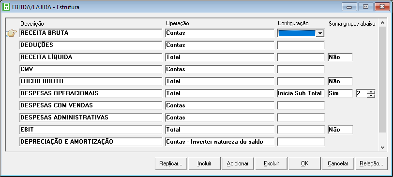Viewport: 393px width, 177px height.
Task: Click the Operação field of DESPESAS ADMINISTRATIVAS
Action: point(220,118)
